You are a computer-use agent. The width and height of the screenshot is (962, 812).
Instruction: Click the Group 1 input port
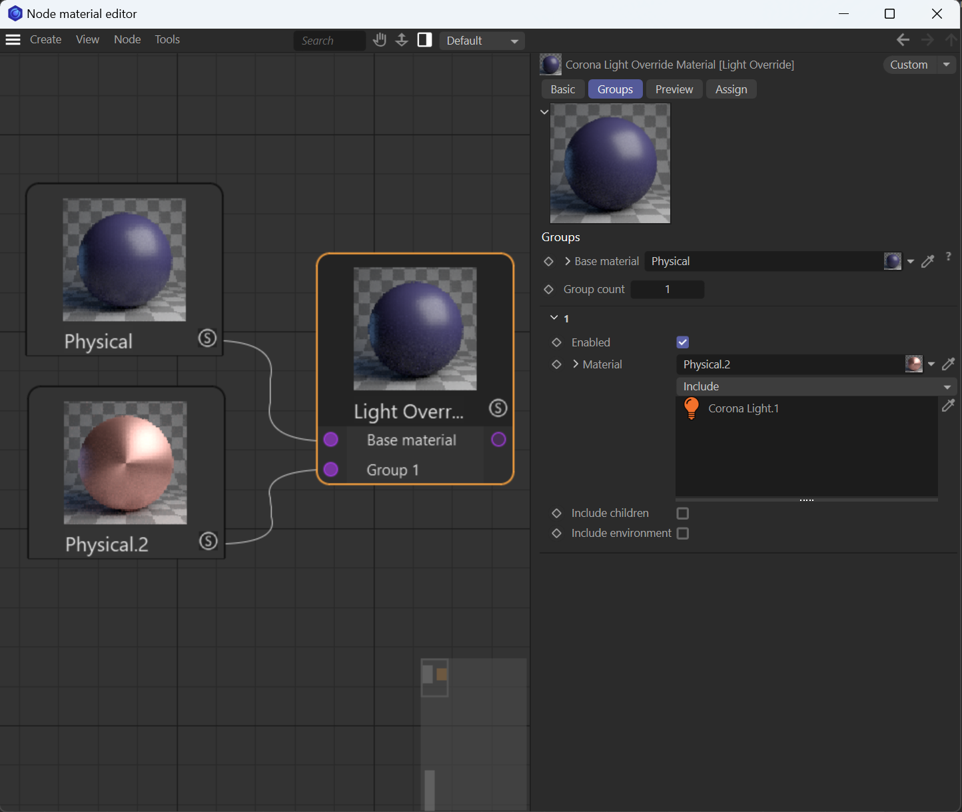pos(330,470)
